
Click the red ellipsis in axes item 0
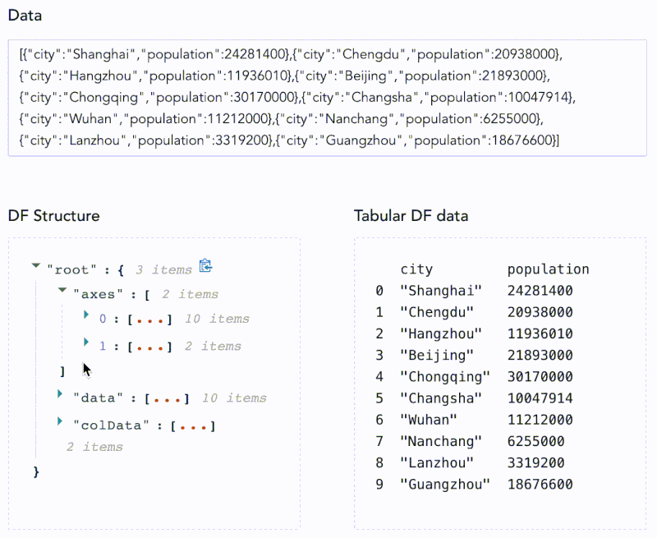[149, 320]
